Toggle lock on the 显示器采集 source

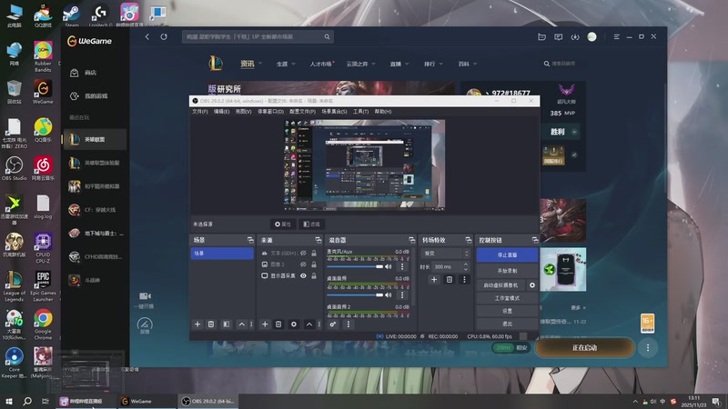pos(314,276)
